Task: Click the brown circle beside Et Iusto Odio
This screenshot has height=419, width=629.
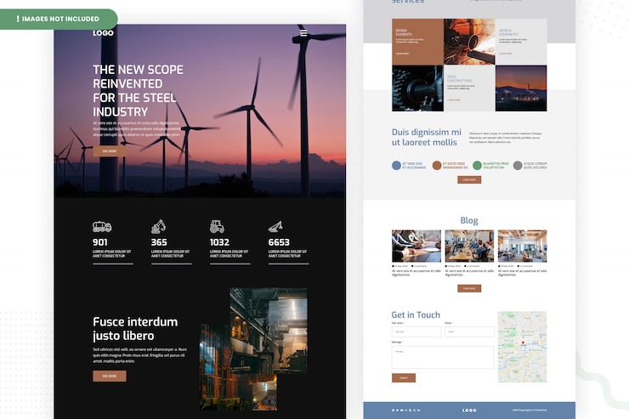Action: [437, 166]
